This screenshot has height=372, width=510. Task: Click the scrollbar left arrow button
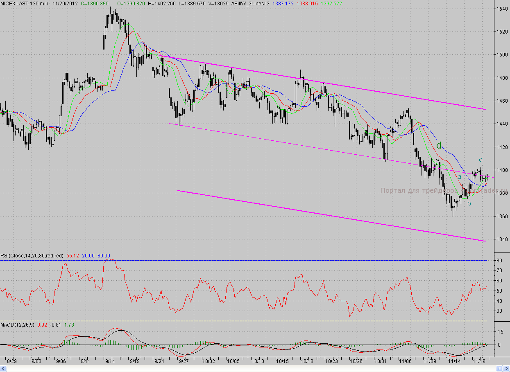pos(2,368)
